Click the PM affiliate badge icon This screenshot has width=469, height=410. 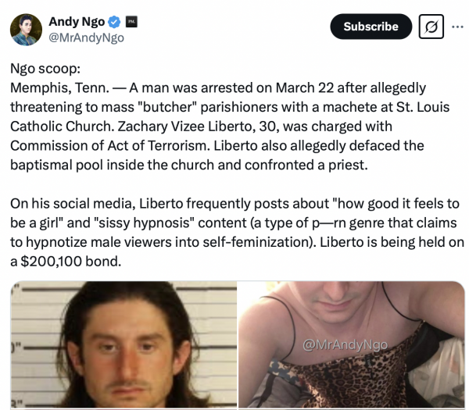[x=131, y=22]
